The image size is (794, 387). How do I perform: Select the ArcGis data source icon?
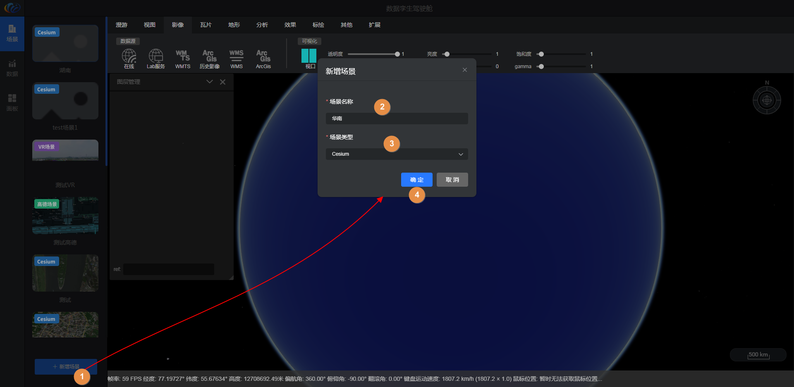click(x=263, y=58)
